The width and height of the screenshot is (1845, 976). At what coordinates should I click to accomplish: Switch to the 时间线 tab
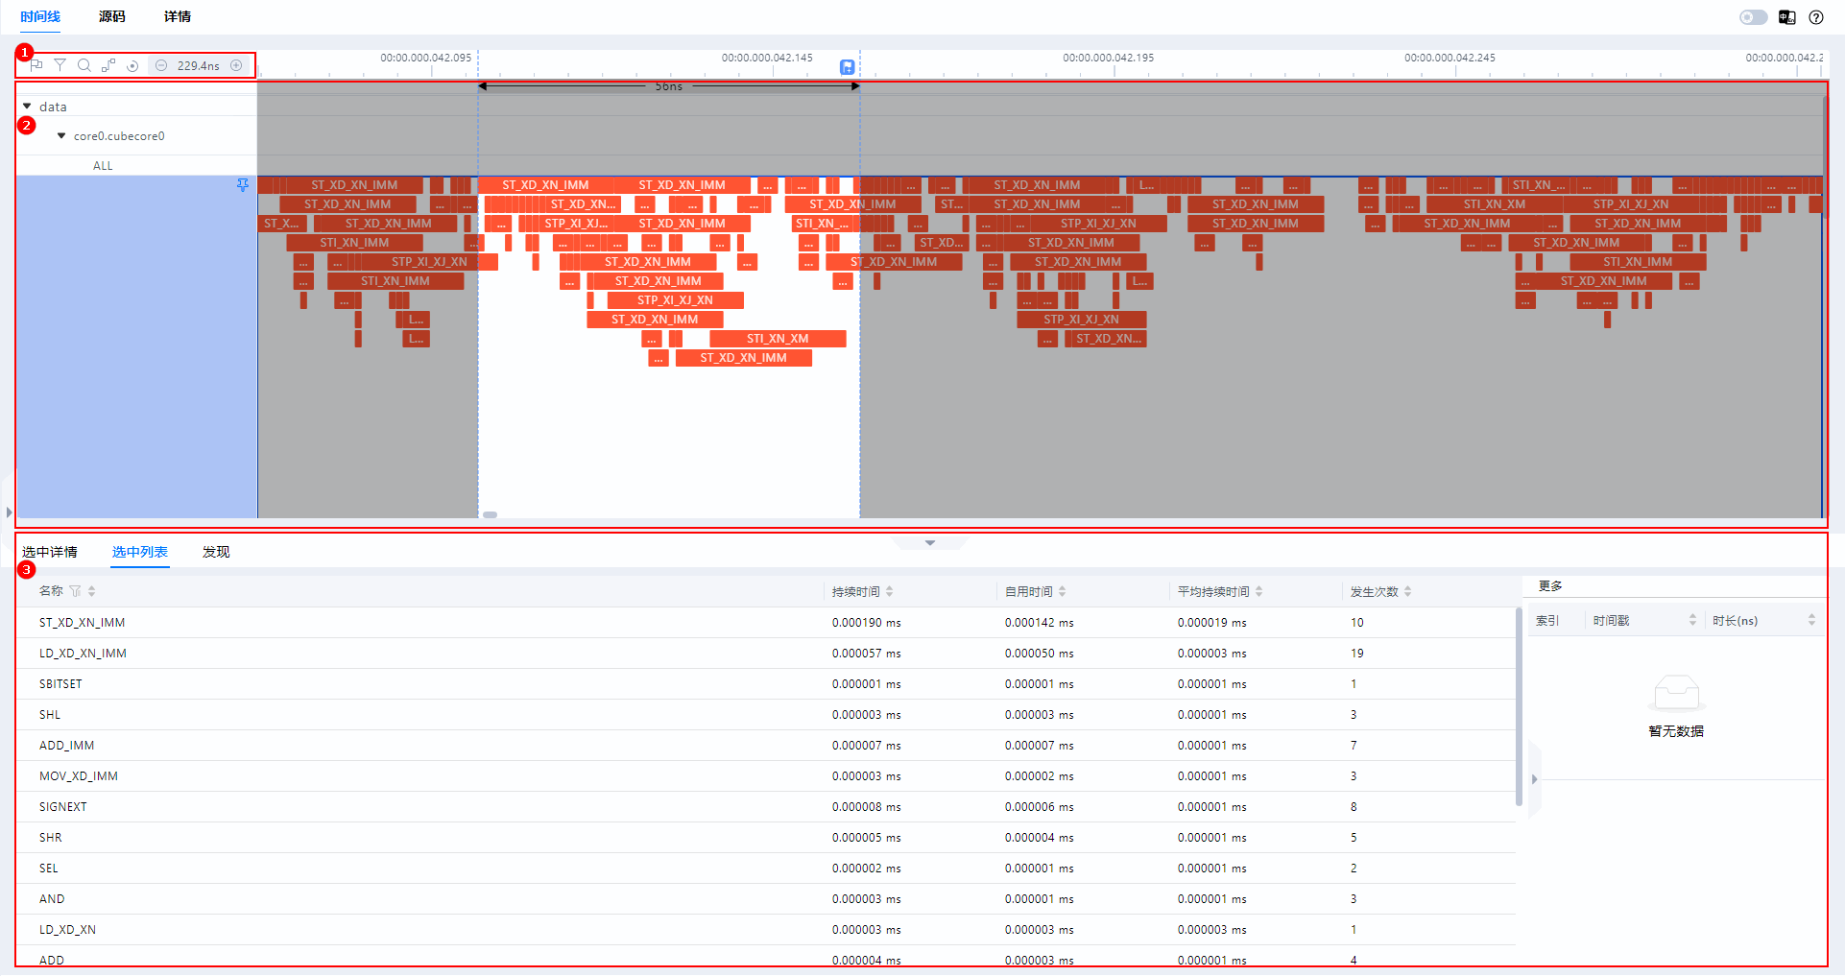tap(40, 16)
